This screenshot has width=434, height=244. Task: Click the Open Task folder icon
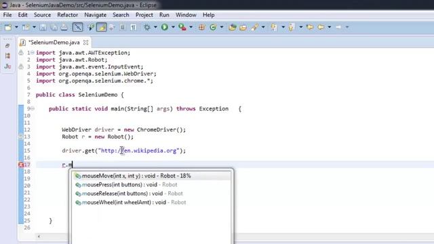243,27
